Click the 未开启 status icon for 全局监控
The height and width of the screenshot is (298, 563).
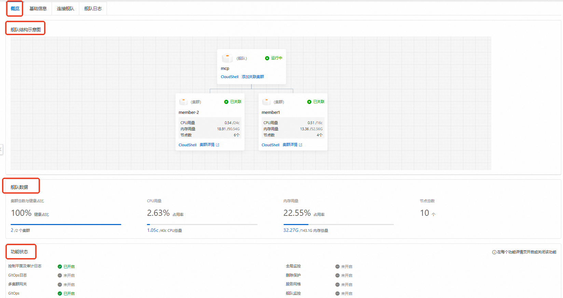[338, 267]
